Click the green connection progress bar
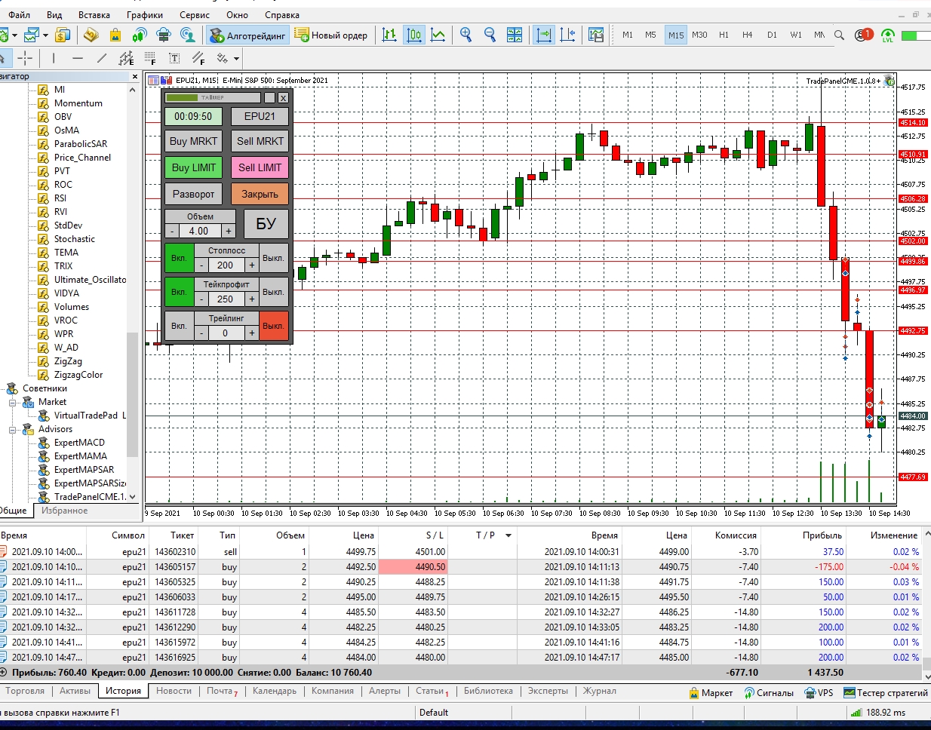Screen dimensions: 931x730 coord(915,35)
